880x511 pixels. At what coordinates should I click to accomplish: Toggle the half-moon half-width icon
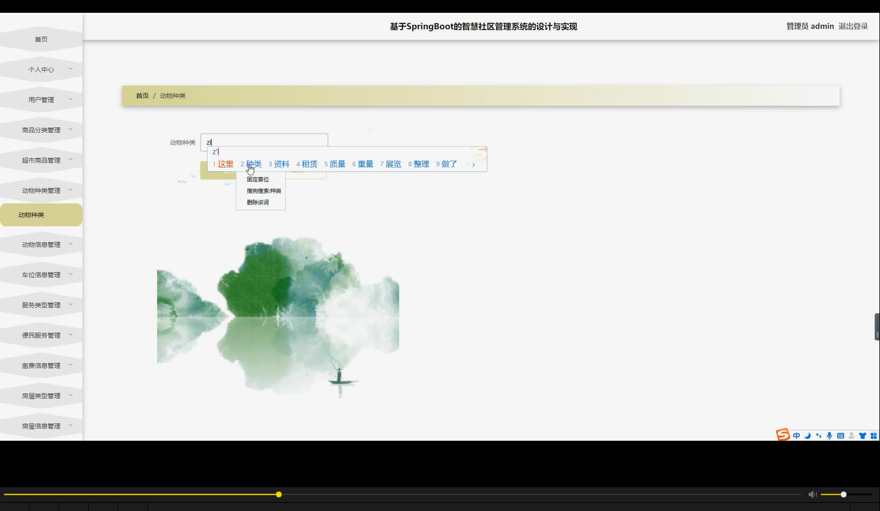(x=807, y=436)
